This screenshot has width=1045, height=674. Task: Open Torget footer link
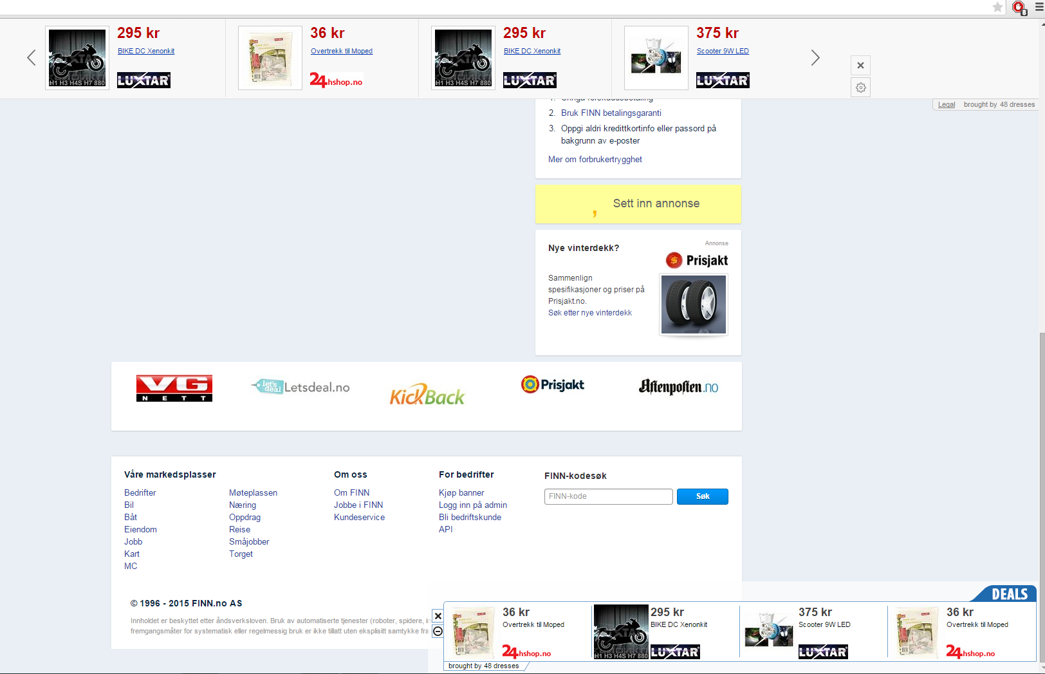point(241,554)
